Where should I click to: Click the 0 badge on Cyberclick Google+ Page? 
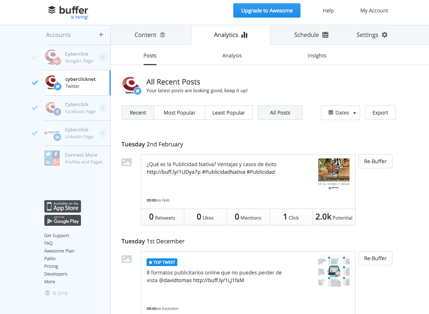click(102, 57)
